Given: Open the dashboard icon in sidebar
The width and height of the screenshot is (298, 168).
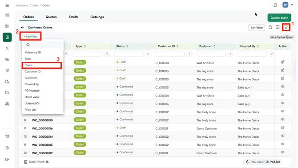Looking at the screenshot, I should pos(7,15).
